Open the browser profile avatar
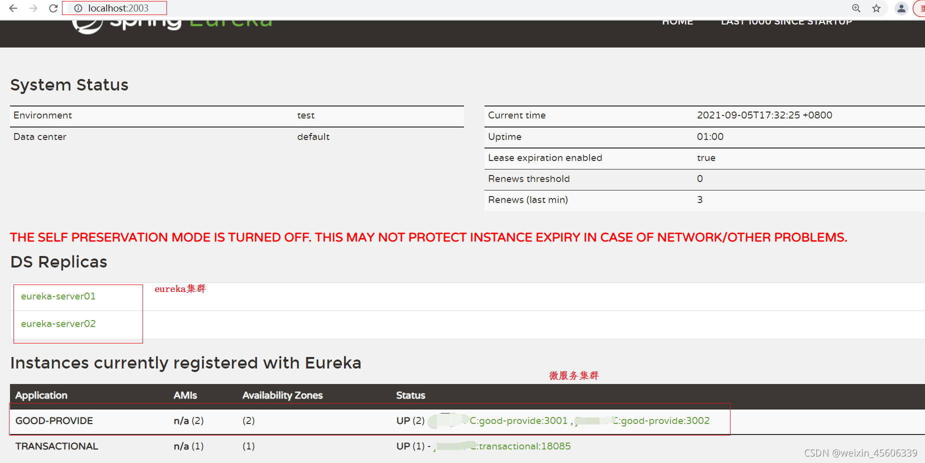The width and height of the screenshot is (925, 463). click(x=901, y=8)
